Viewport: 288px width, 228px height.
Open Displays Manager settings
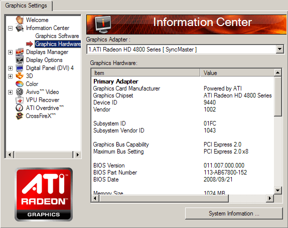point(47,52)
